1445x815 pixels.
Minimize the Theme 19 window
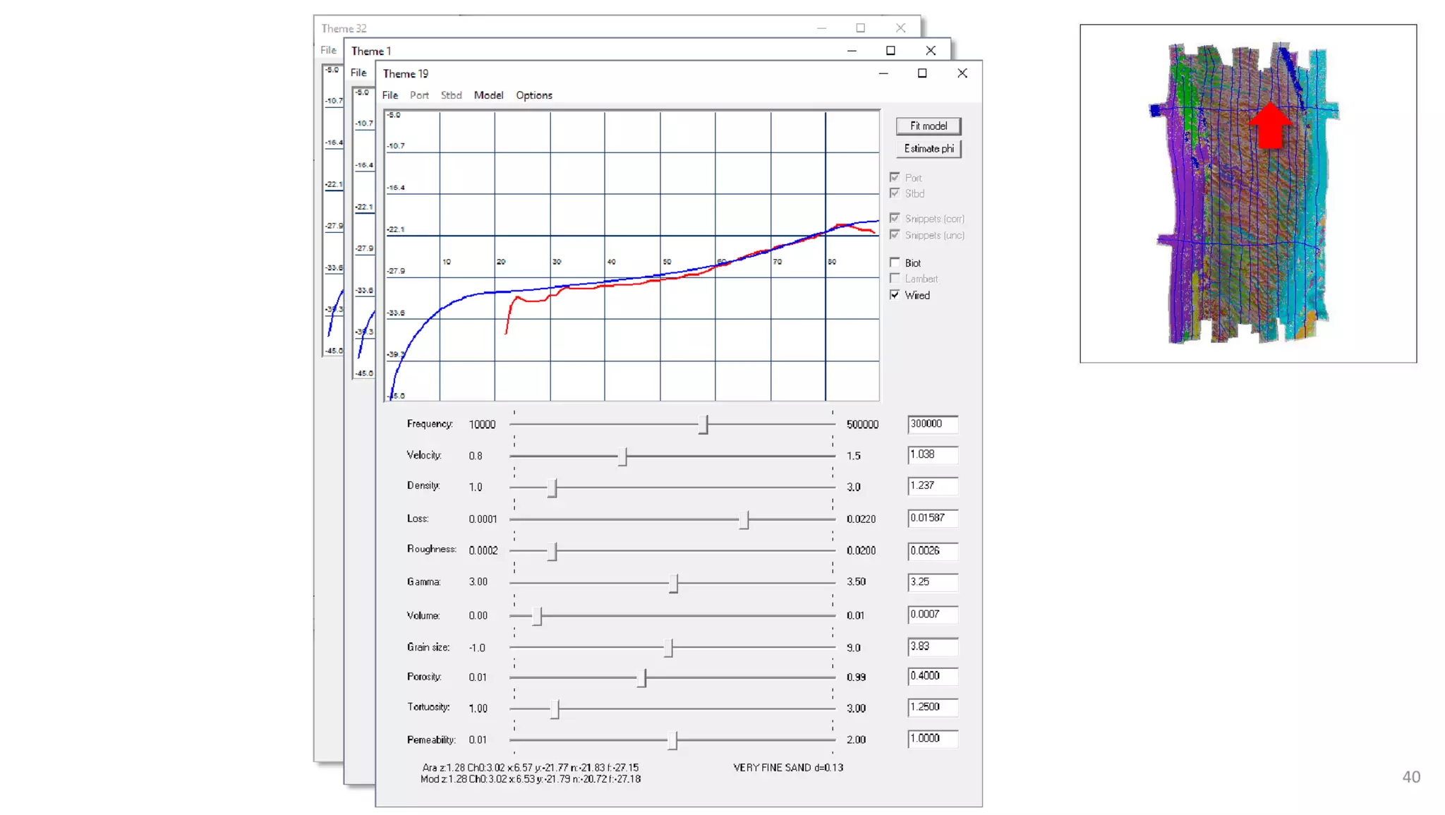883,73
